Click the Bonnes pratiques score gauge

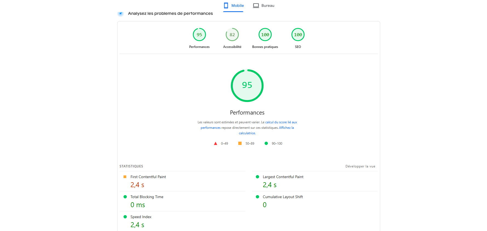point(265,35)
